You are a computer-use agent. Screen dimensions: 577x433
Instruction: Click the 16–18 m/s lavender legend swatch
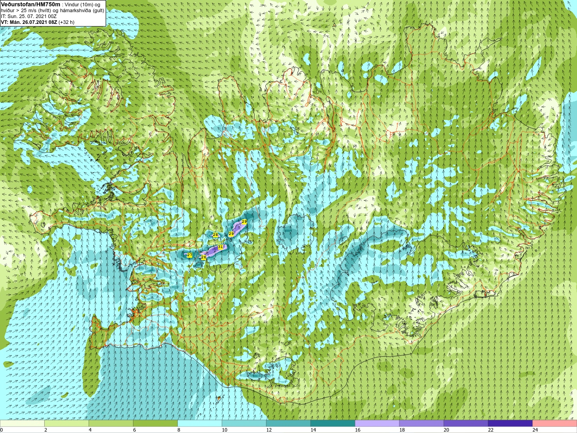(377, 424)
